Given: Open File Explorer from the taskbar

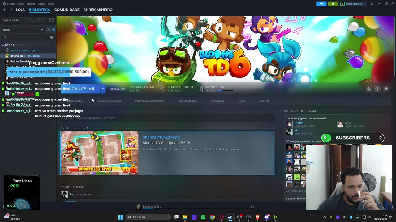Looking at the screenshot, I should click(185, 217).
